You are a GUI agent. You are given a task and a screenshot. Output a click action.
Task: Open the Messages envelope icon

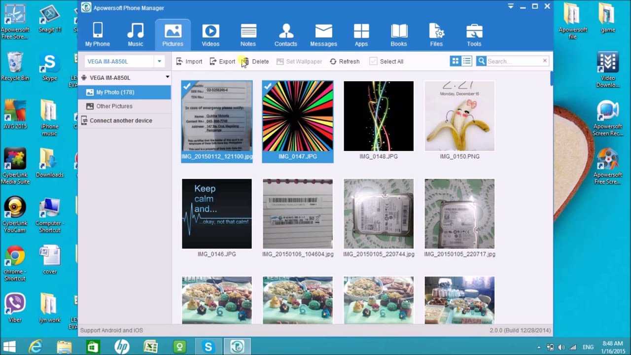tap(323, 31)
